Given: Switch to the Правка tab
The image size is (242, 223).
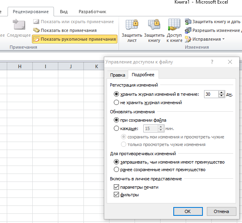Looking at the screenshot, I should [x=118, y=75].
